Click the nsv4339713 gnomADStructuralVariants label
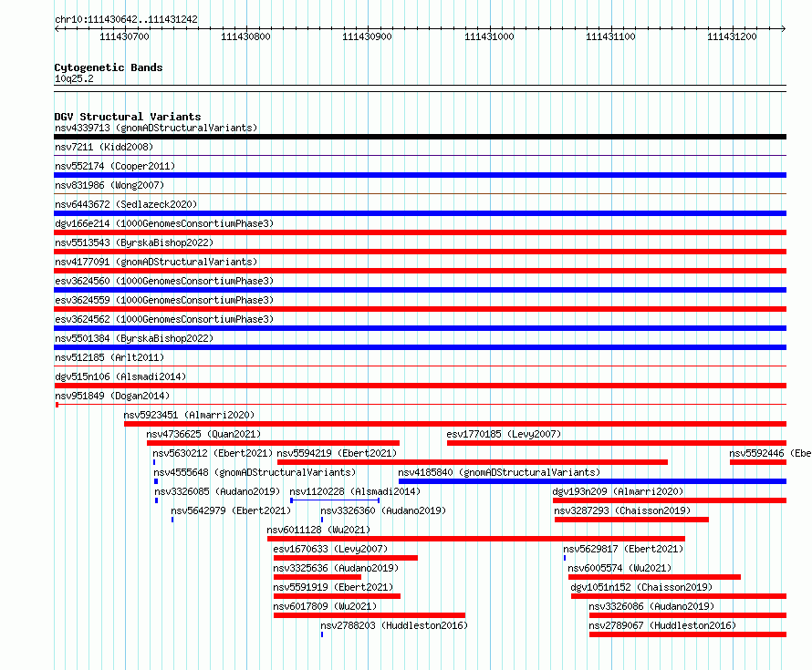The width and height of the screenshot is (812, 670). pos(156,128)
